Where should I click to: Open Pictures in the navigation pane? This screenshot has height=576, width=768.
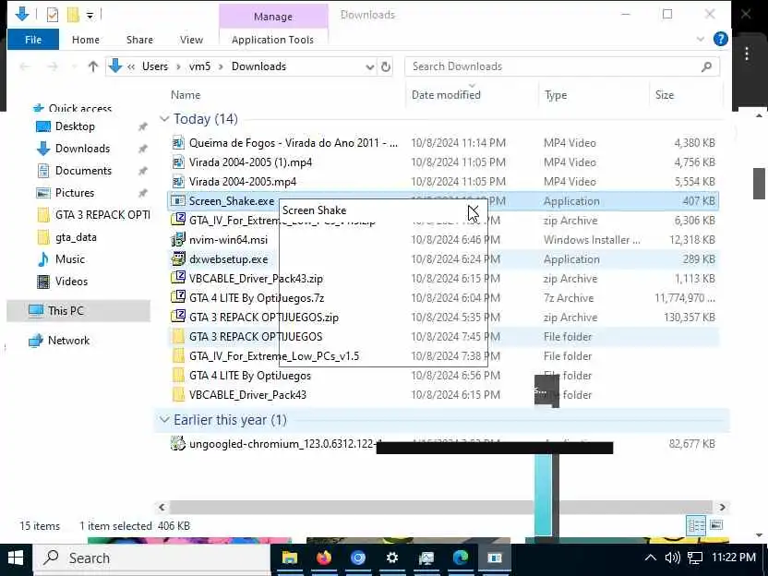(75, 193)
